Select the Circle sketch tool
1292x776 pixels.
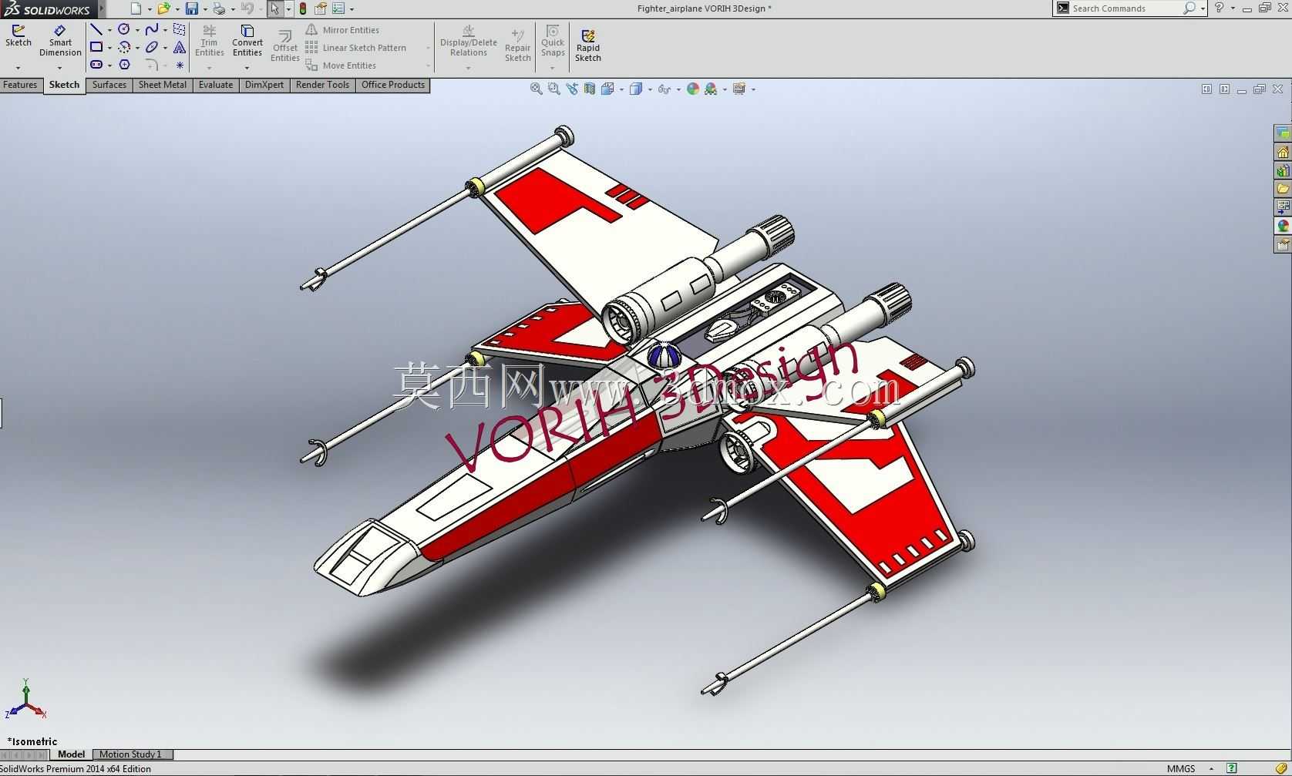tap(123, 29)
